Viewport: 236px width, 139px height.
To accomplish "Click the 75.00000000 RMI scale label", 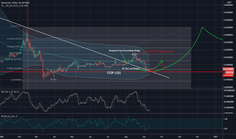I will pyautogui.click(x=229, y=96).
